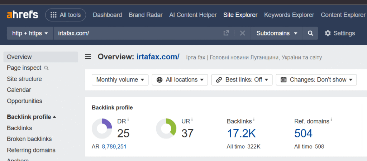367x161 pixels.
Task: Open the Monthly volume dropdown
Action: point(120,80)
